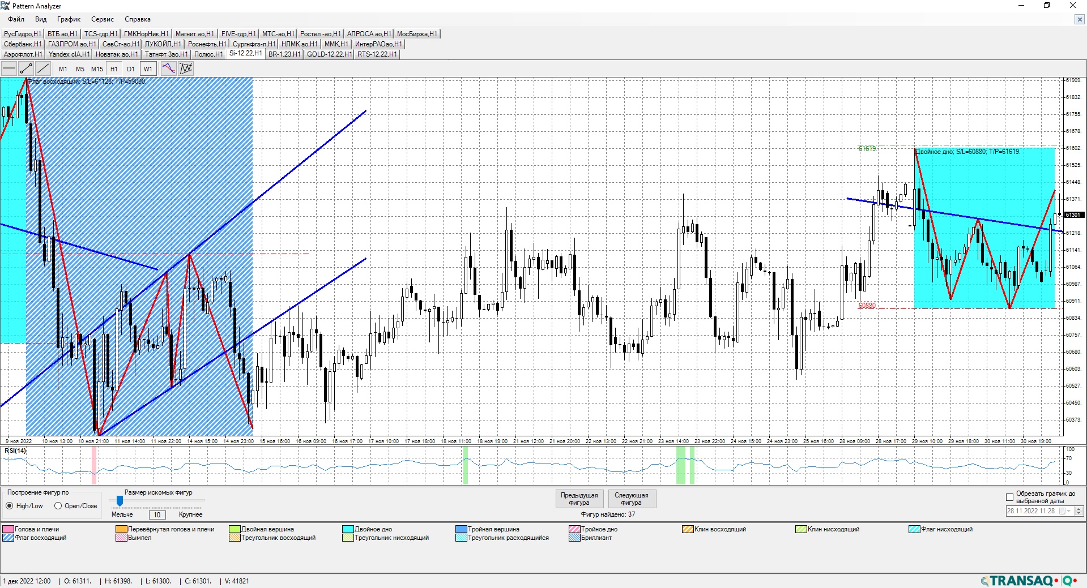Switch timeframe to H1
The width and height of the screenshot is (1087, 588).
tap(114, 69)
